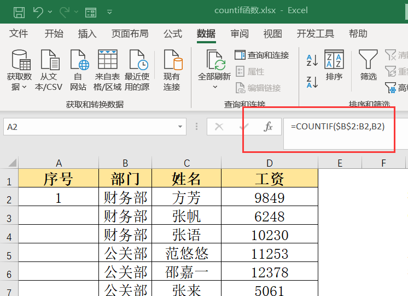Viewport: 408px width, 296px height.
Task: Select the 数据 ribbon tab
Action: coord(206,33)
